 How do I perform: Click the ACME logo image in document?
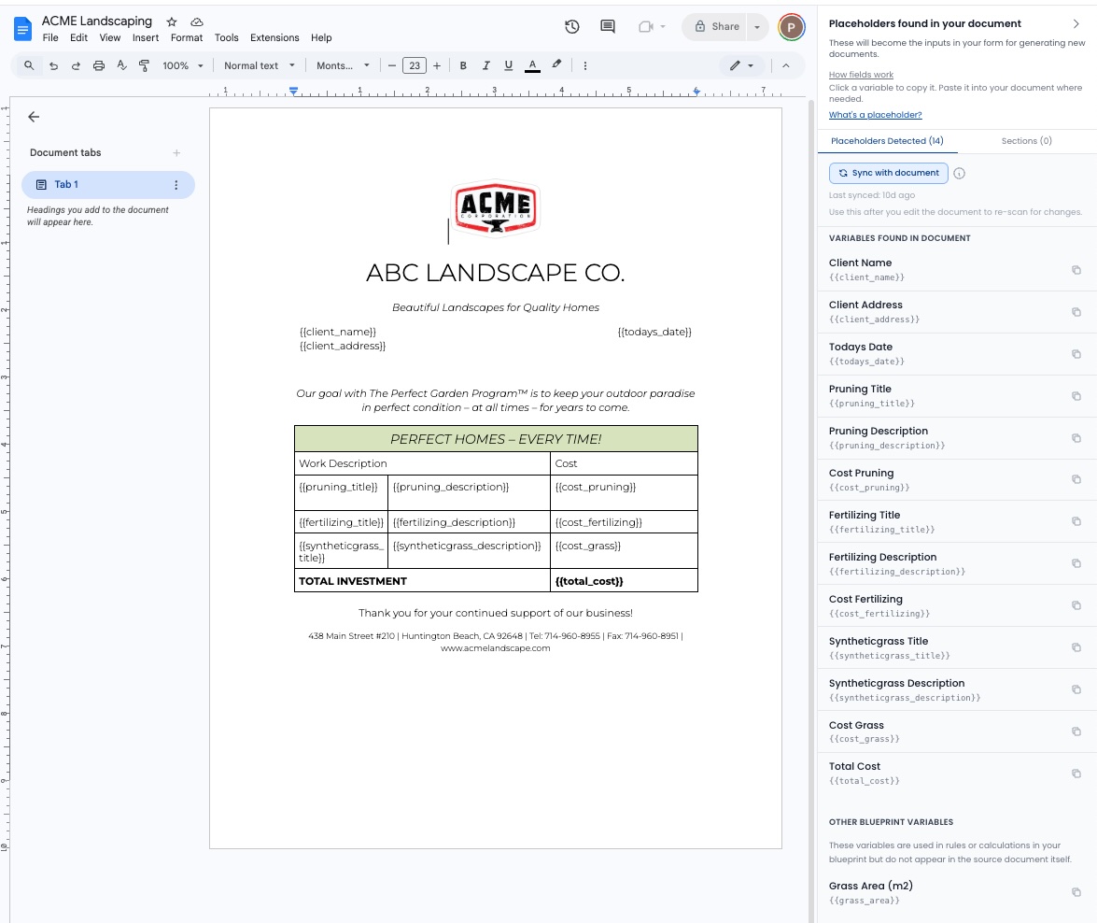[496, 208]
